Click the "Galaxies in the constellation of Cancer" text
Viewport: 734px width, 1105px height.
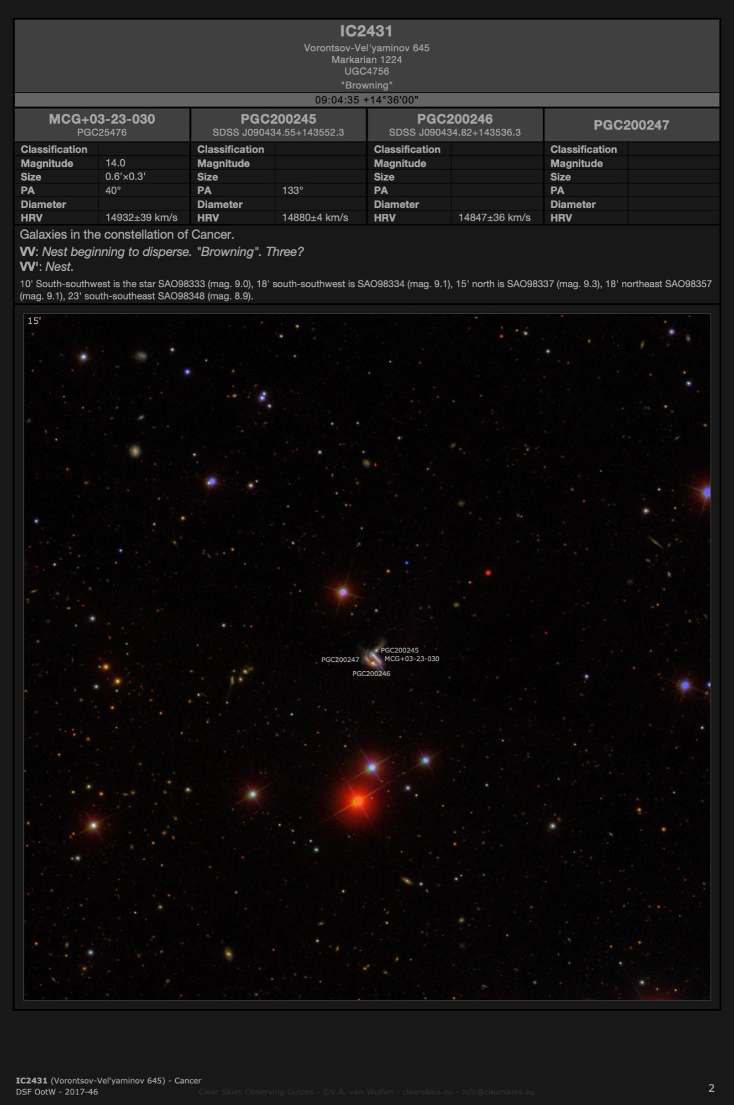[x=127, y=235]
